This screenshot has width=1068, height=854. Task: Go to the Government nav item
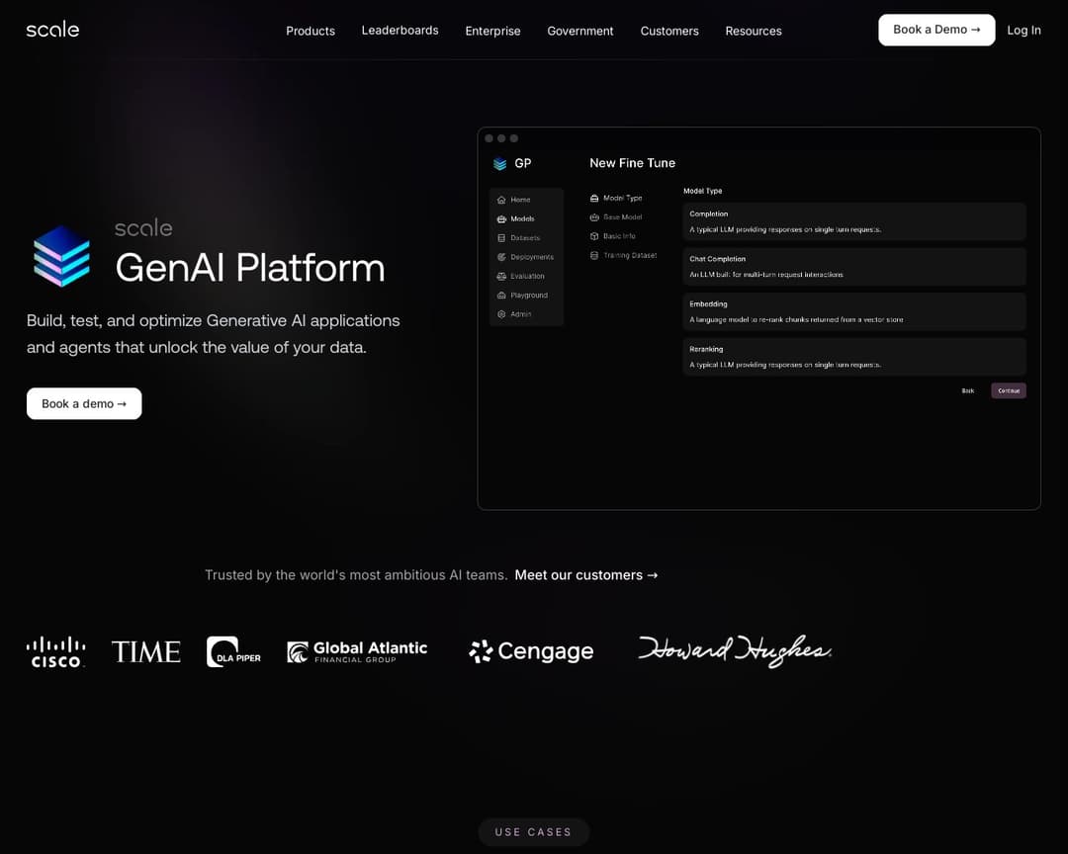point(580,31)
